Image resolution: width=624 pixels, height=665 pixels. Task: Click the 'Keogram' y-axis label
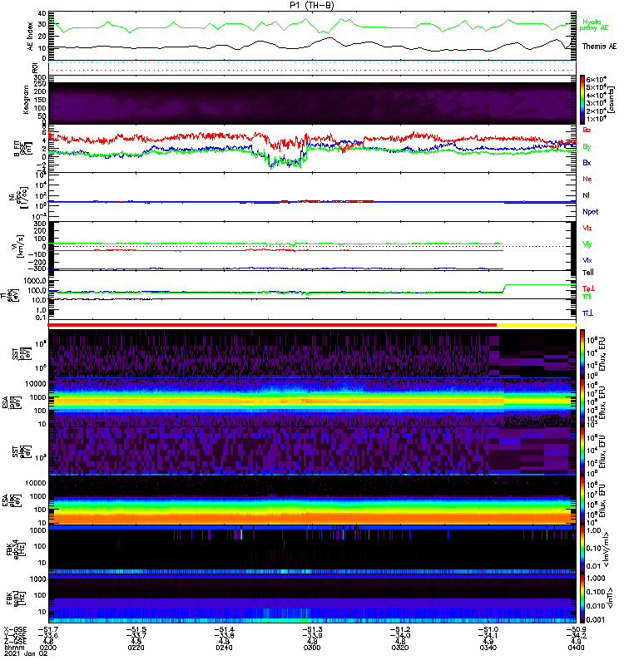(26, 100)
